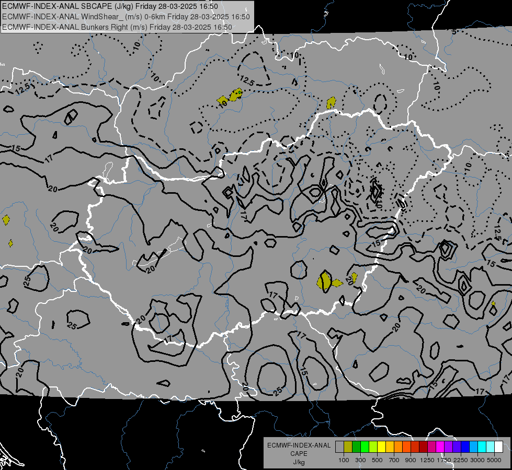Click the 900 tick label in the legend

pyautogui.click(x=411, y=460)
